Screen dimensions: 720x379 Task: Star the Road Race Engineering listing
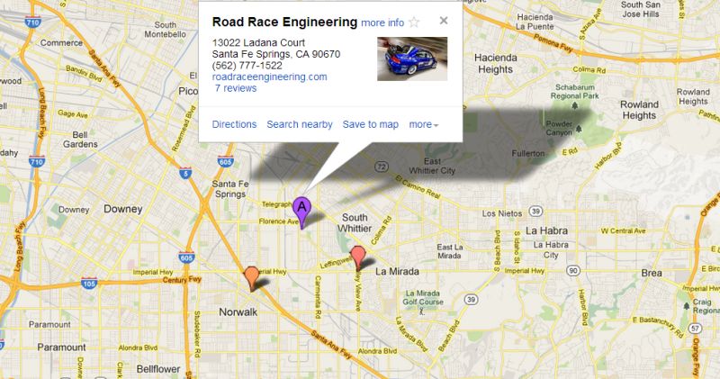414,22
